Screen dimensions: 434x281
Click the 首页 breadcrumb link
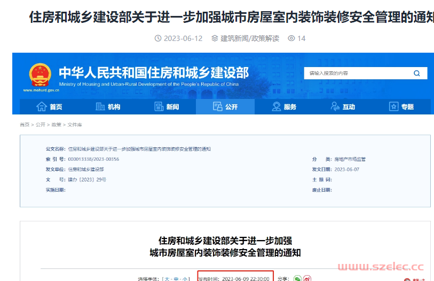tap(25, 125)
